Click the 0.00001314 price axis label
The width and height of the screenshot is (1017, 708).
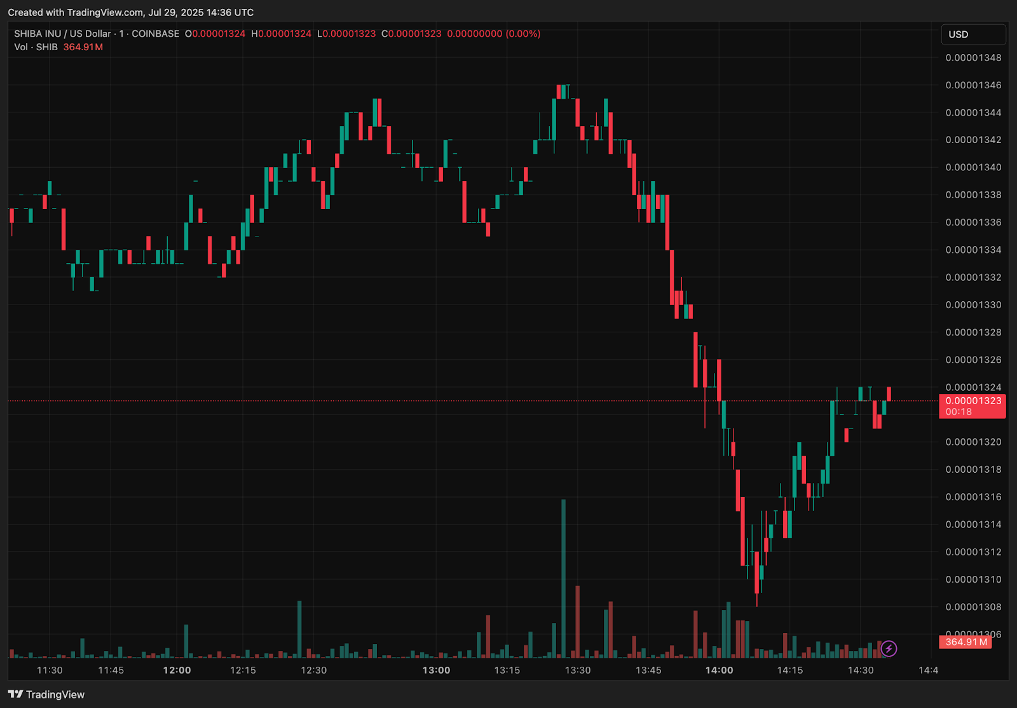click(973, 524)
